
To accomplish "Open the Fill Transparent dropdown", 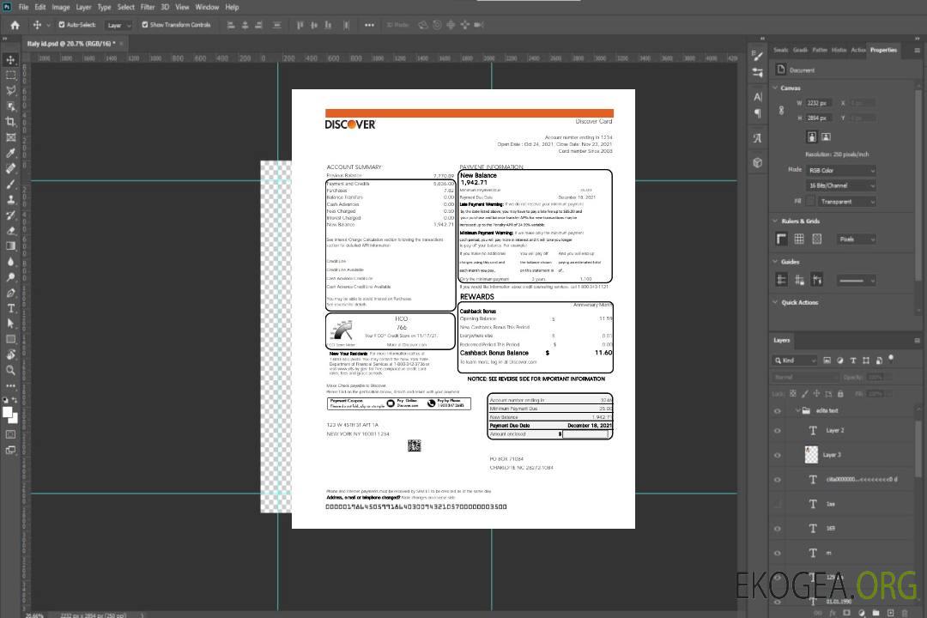I will (x=847, y=202).
